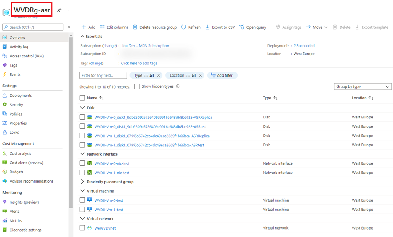The height and width of the screenshot is (237, 393).
Task: Click Assign tags
Action: coord(289,27)
